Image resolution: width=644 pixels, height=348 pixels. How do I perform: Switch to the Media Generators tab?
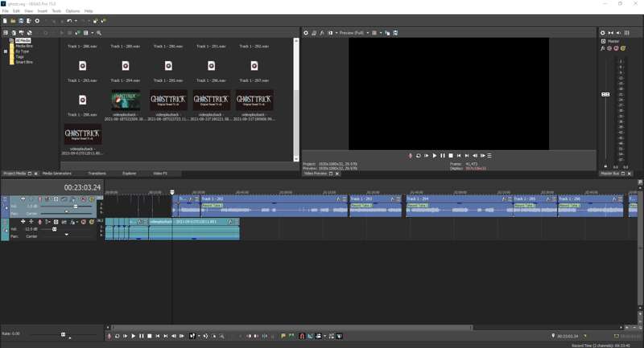[x=56, y=174]
